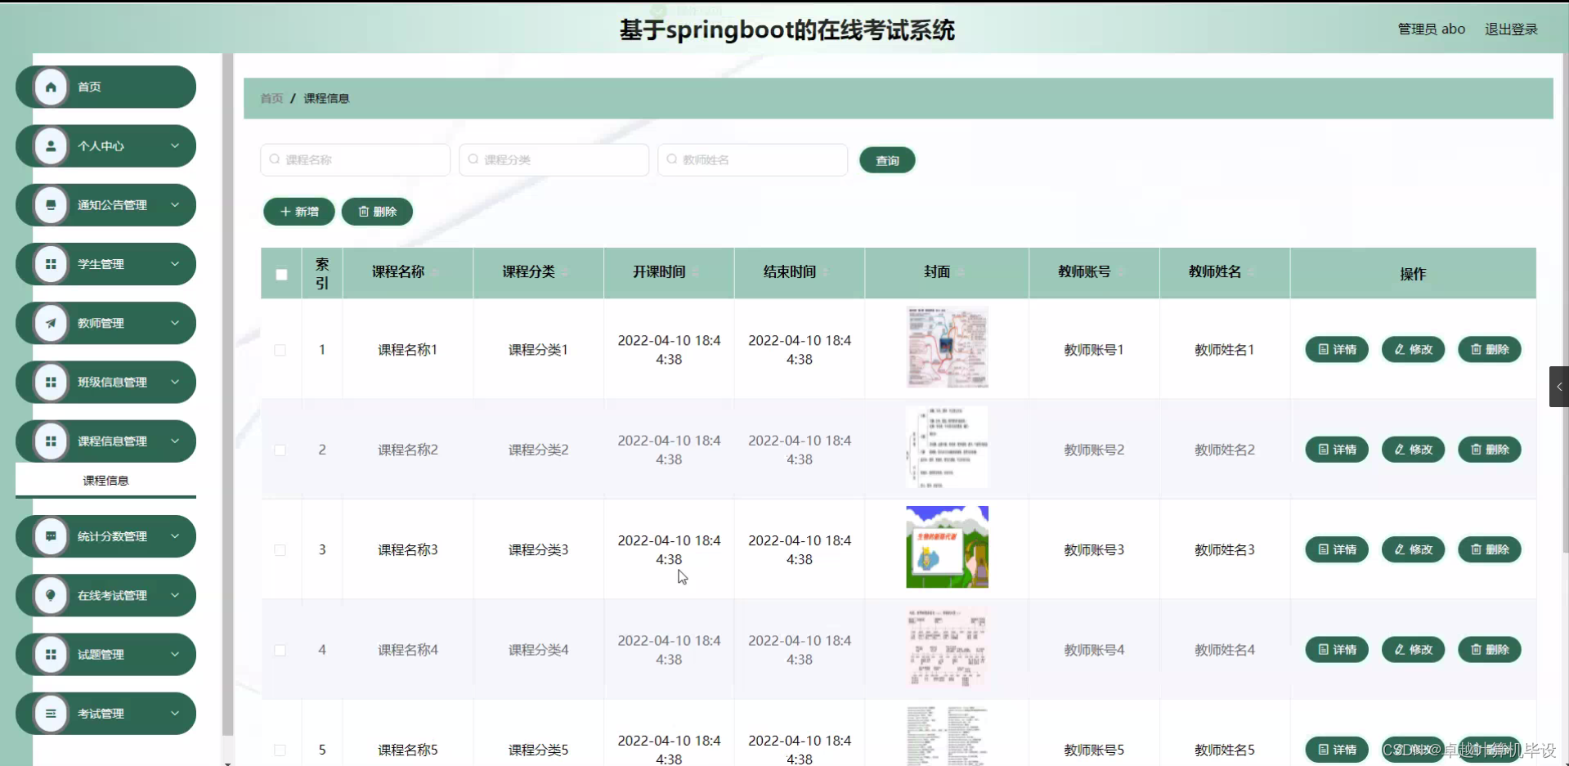Expand 在线考试管理 menu chevron
1569x766 pixels.
point(175,595)
